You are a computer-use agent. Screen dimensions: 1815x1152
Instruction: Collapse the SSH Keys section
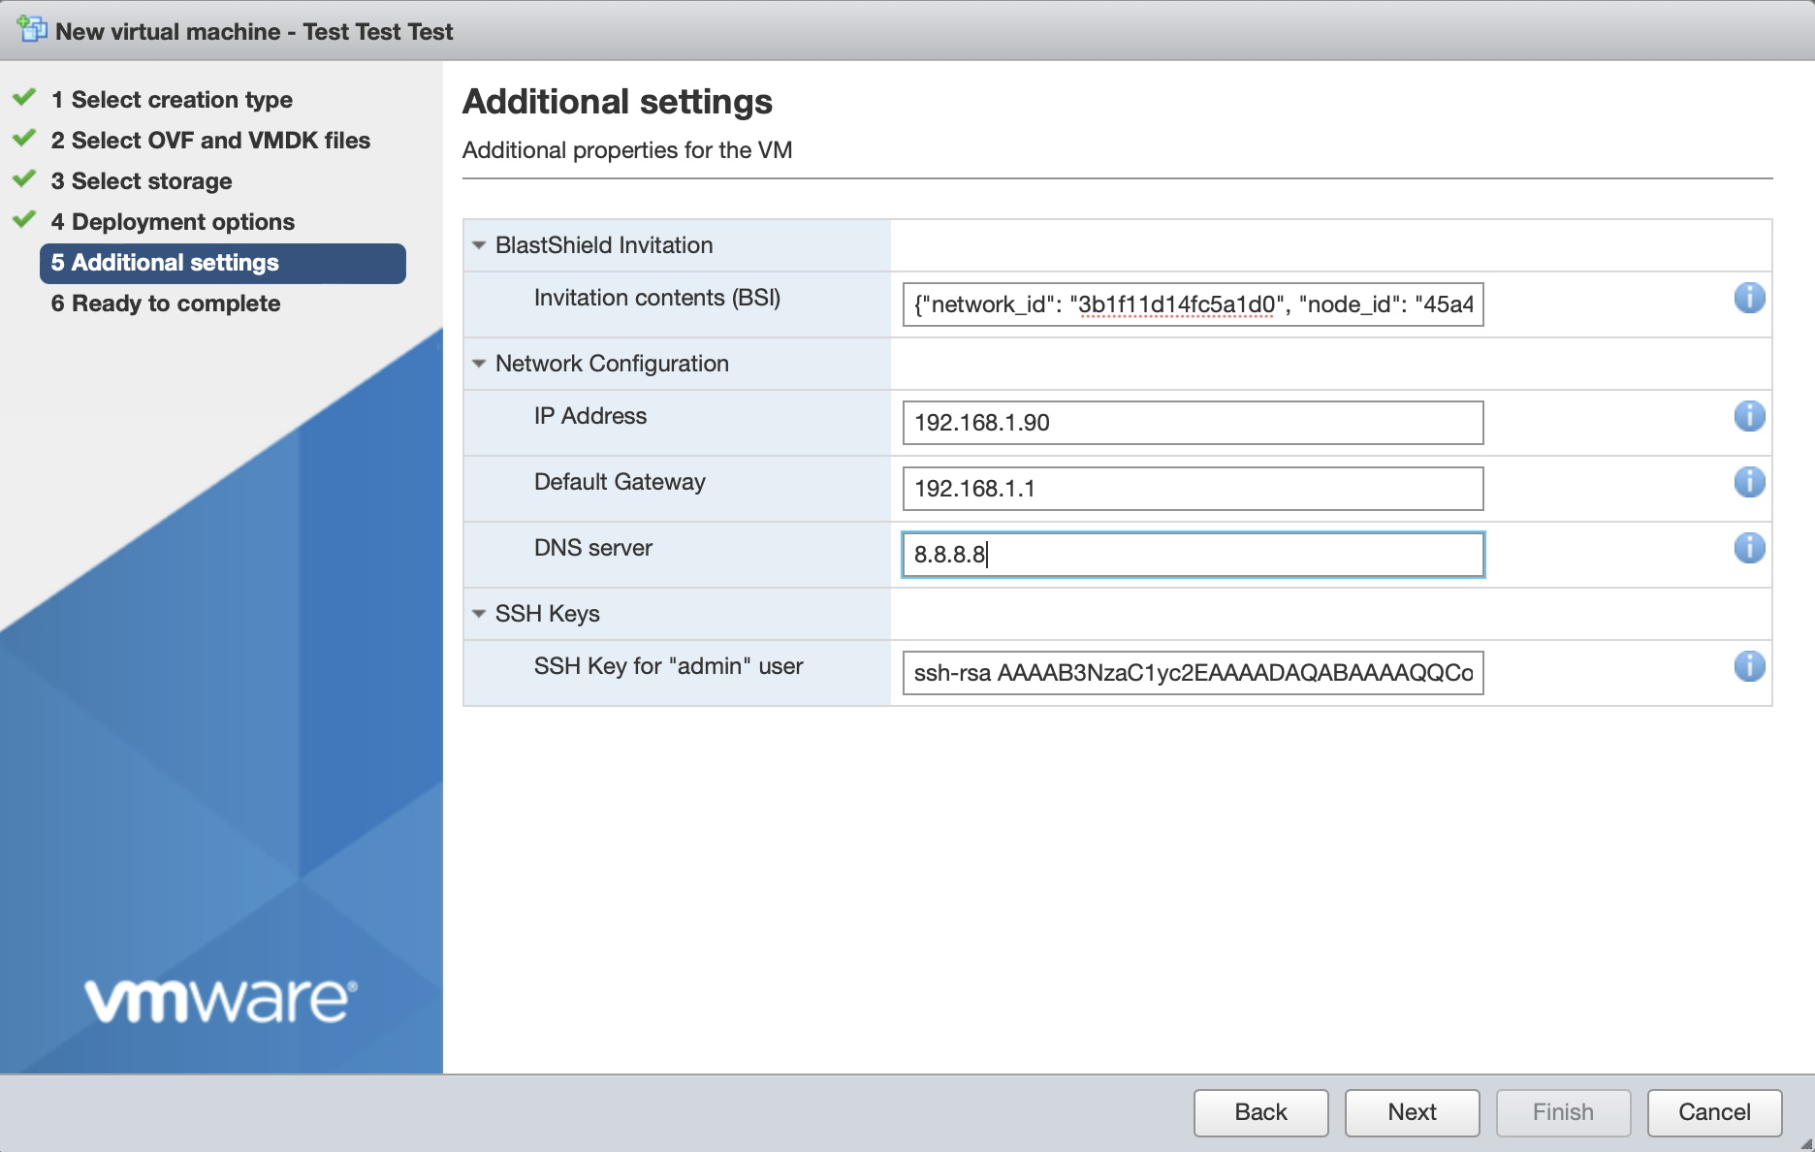(x=478, y=613)
